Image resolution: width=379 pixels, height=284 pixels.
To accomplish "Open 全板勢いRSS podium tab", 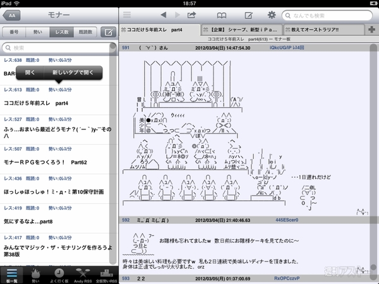I will point(106,275).
